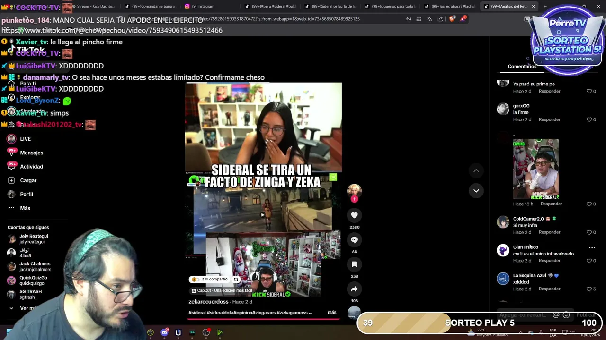
Task: Click the play icon on the video
Action: pos(263,215)
